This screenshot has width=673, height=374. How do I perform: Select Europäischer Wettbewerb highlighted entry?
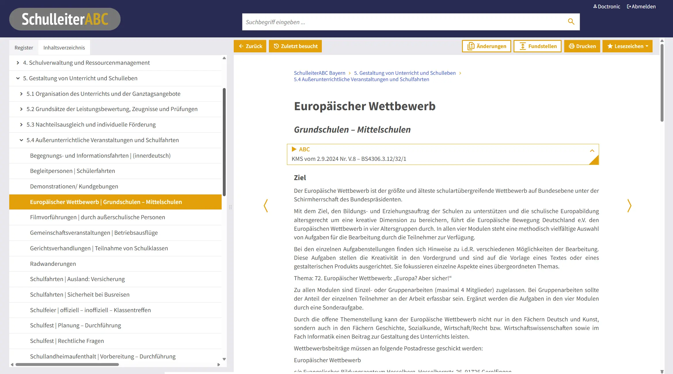point(115,202)
